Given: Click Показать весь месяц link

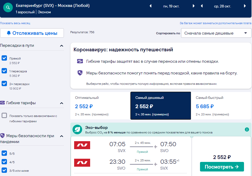Looking at the screenshot, I should pyautogui.click(x=15, y=23).
